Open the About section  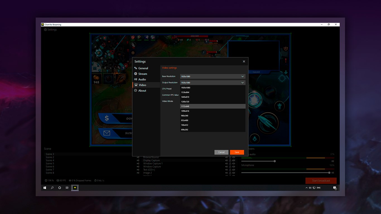pos(146,91)
